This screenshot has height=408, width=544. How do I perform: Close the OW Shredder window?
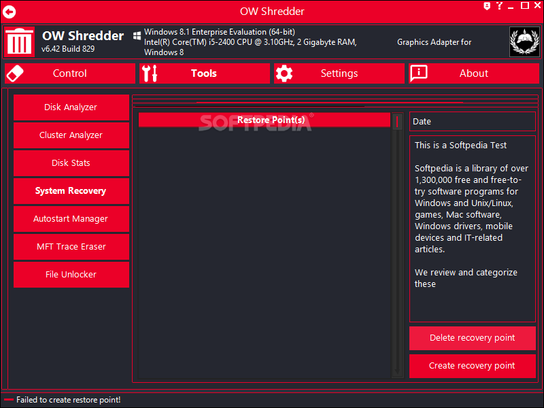(x=537, y=5)
